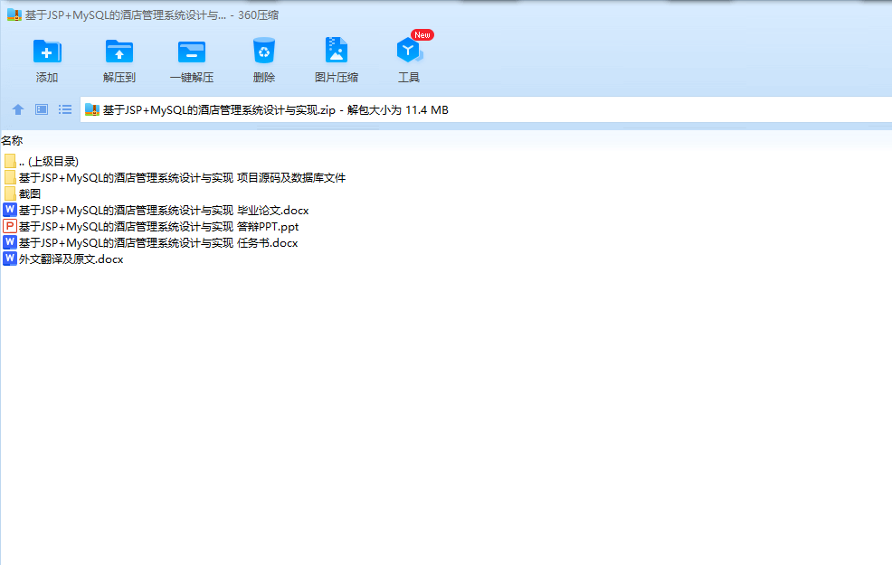
Task: Click the zip archive icon in path bar
Action: tap(92, 109)
